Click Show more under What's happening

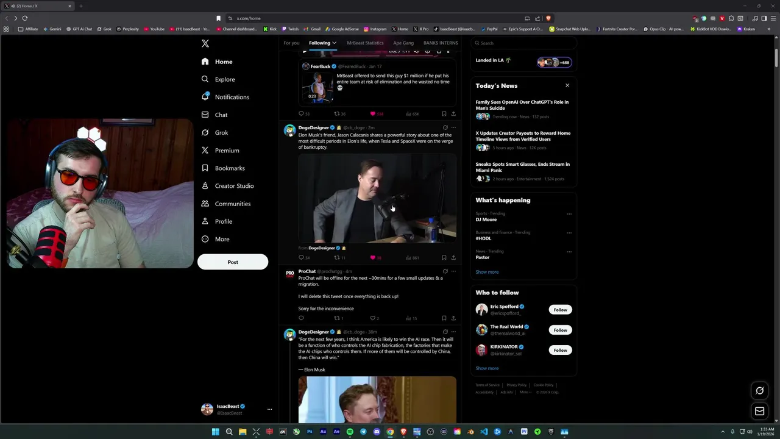(487, 272)
